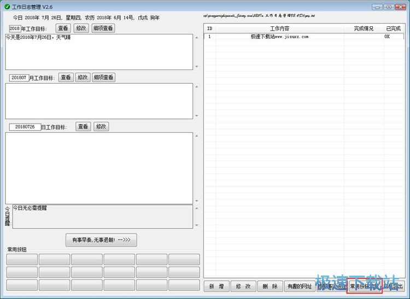Click up arrow of reminder box scrollbar
The width and height of the screenshot is (410, 299).
tap(197, 208)
